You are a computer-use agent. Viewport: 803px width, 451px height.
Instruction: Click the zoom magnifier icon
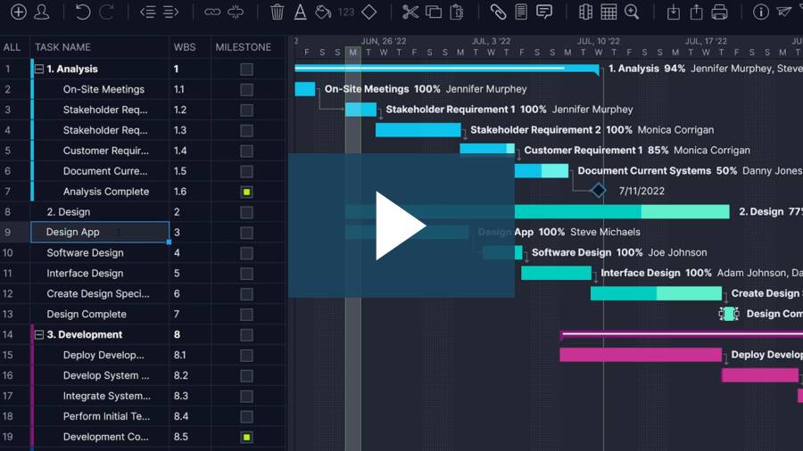click(x=632, y=12)
